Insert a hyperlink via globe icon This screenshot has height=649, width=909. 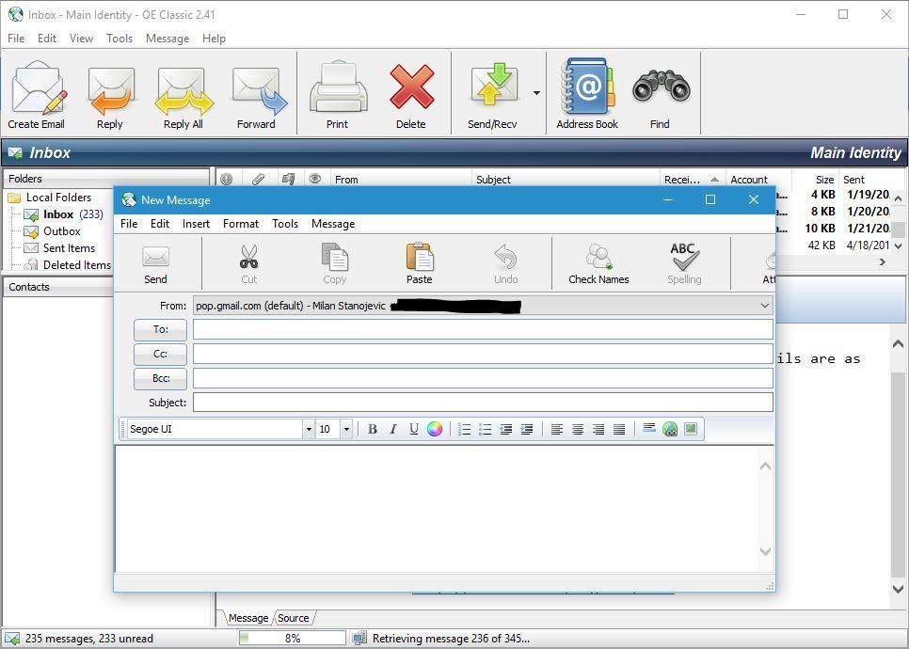tap(670, 430)
